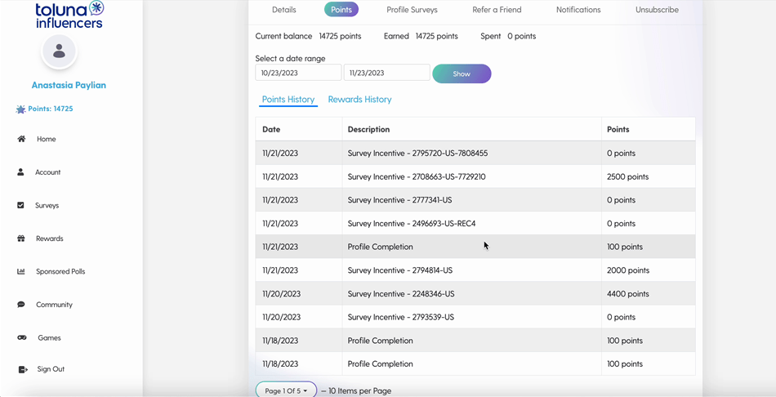Click the Current balance 14725 points text
This screenshot has width=776, height=397.
pos(308,36)
